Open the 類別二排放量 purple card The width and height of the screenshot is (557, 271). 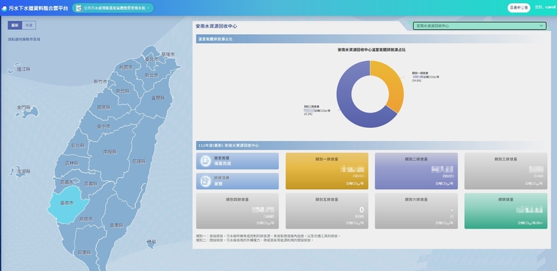pos(416,171)
